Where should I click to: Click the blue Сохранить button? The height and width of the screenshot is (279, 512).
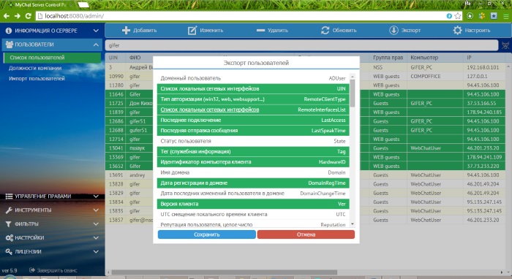[x=207, y=234]
